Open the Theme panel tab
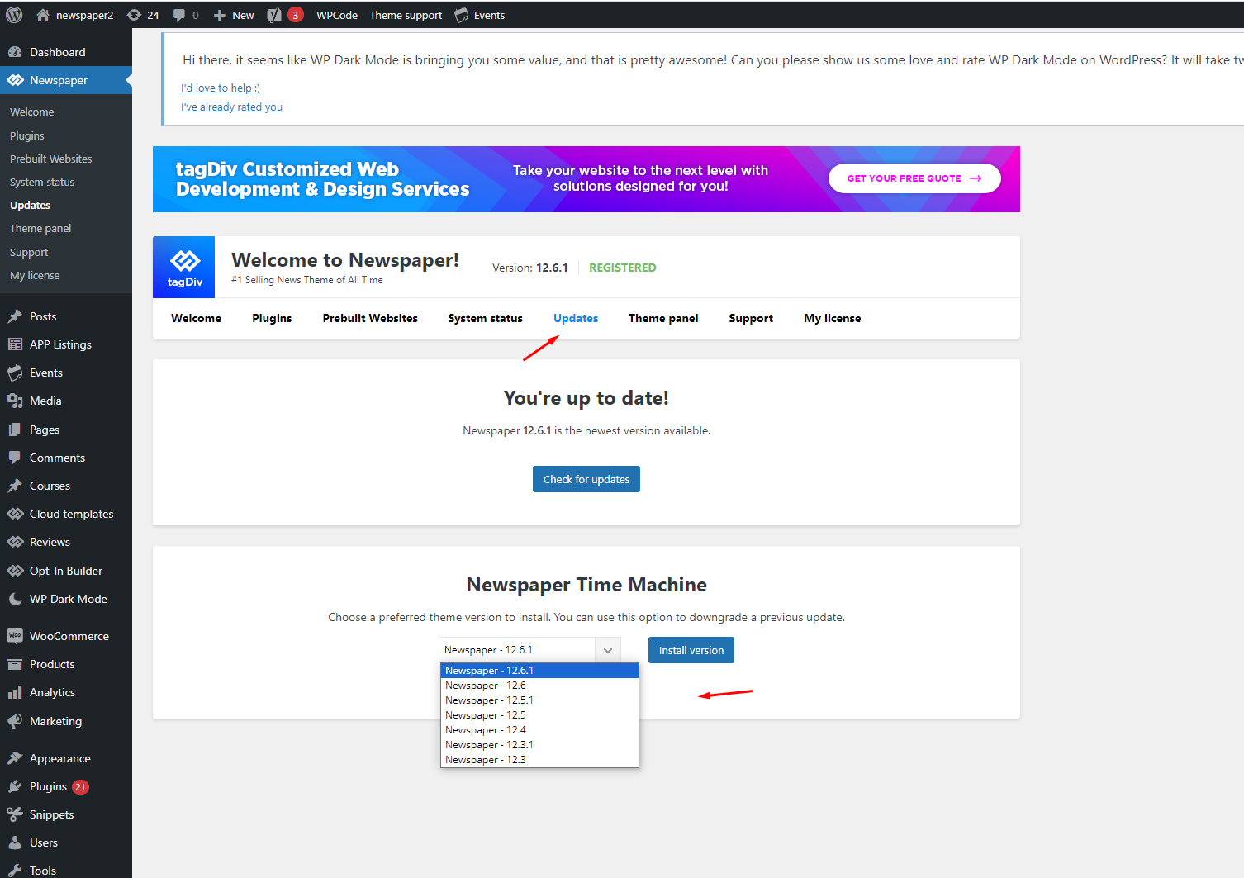1244x878 pixels. (x=663, y=318)
